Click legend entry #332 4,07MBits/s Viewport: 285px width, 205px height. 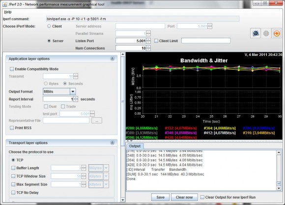coord(181,128)
